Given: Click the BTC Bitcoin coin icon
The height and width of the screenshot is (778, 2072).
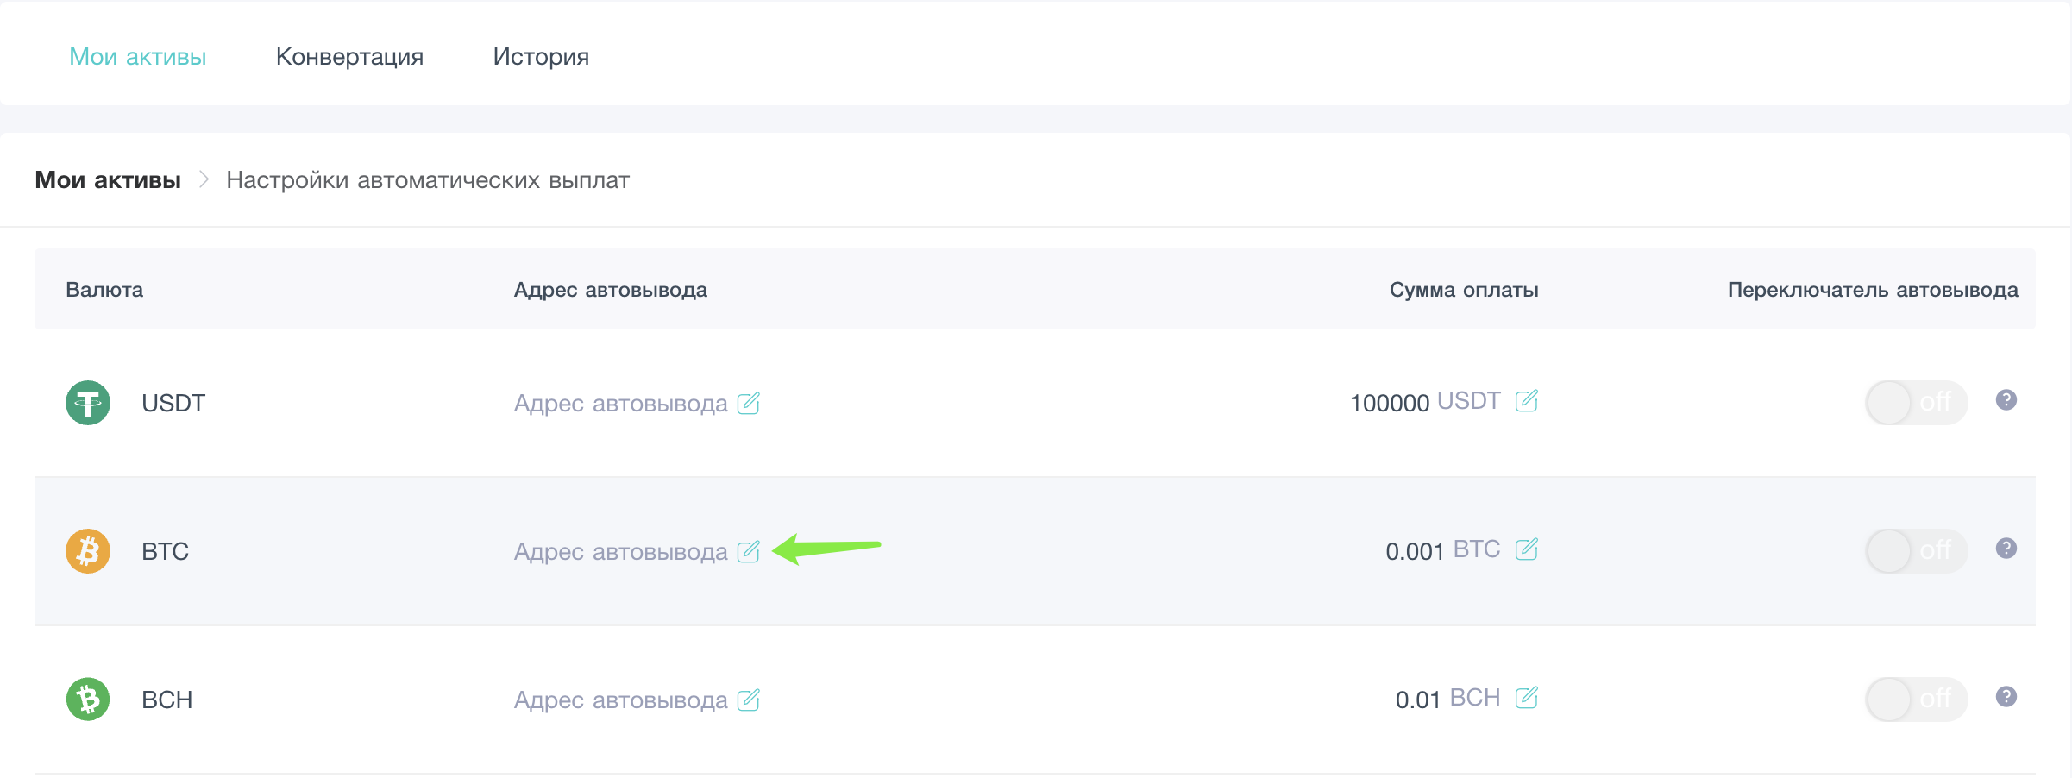Looking at the screenshot, I should coord(88,551).
